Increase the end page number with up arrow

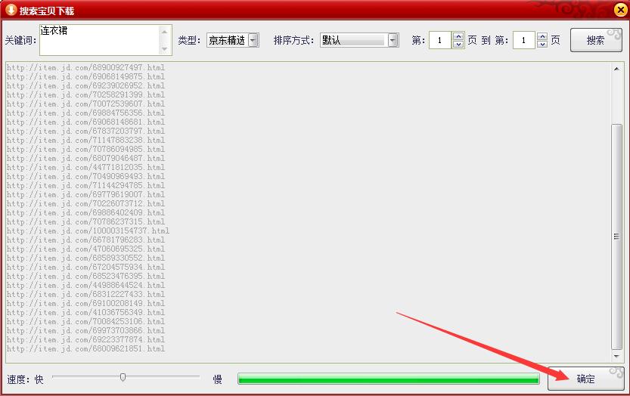[542, 36]
